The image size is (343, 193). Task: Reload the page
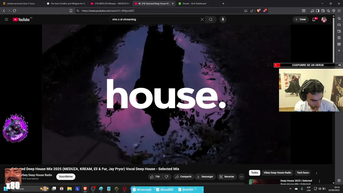[14, 11]
